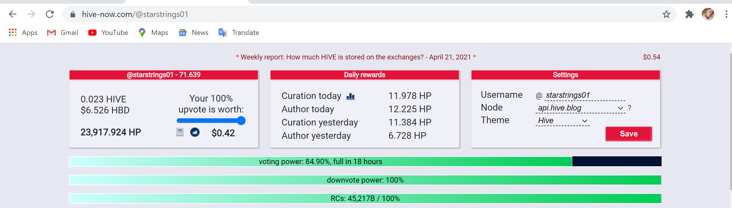Go back using the browser back arrow

click(x=13, y=14)
